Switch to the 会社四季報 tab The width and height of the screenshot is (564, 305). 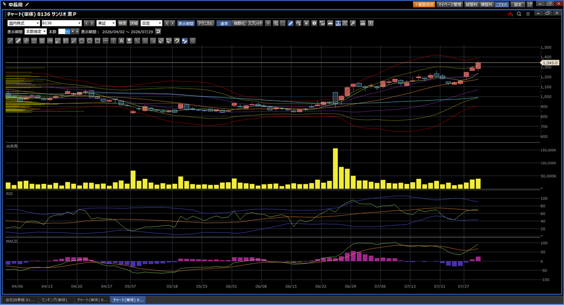click(20, 299)
